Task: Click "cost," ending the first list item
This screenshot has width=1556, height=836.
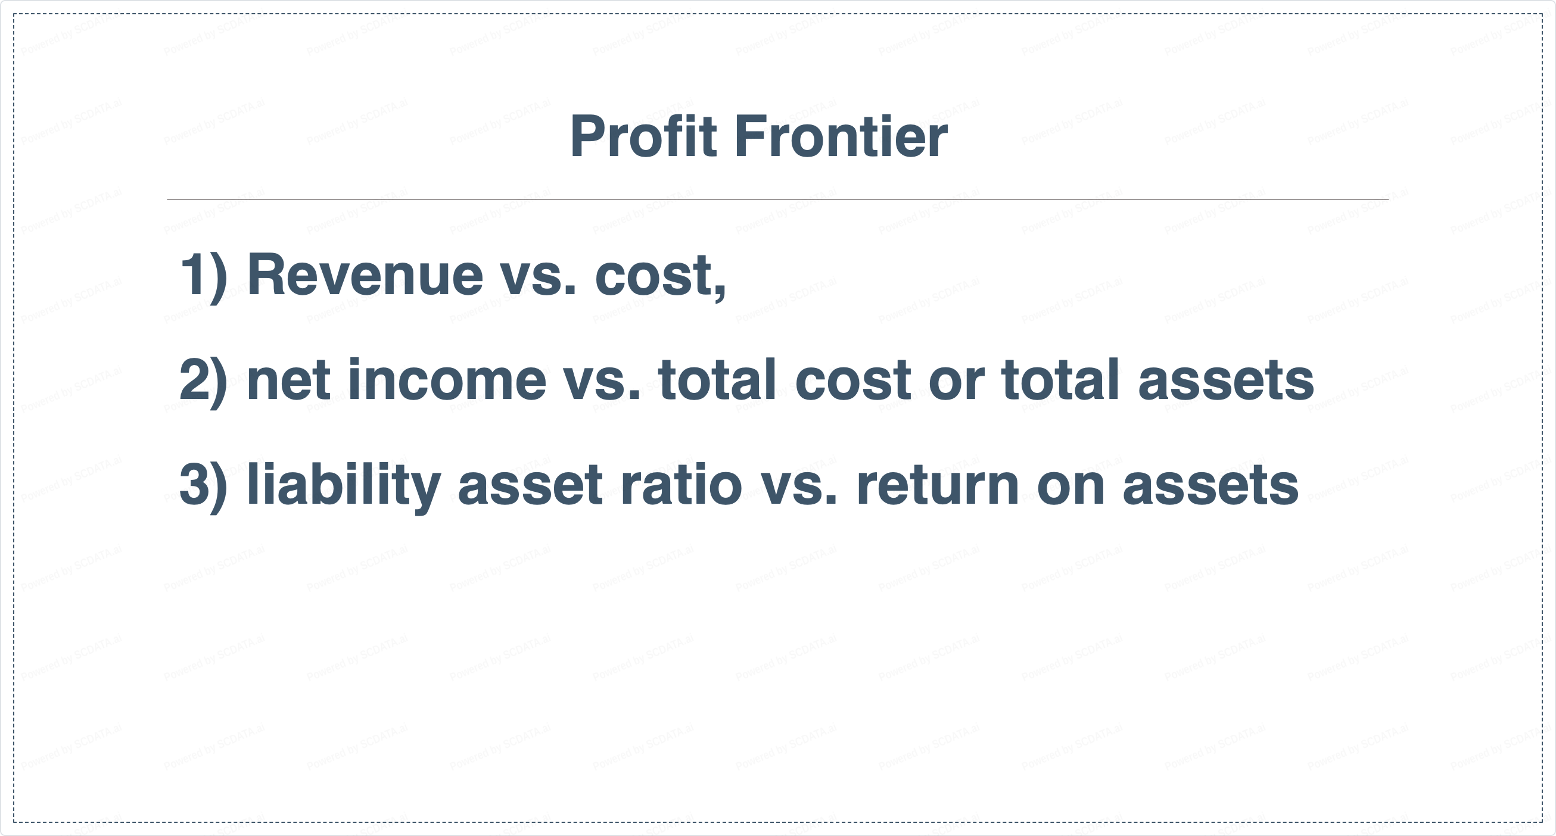Action: coord(659,276)
